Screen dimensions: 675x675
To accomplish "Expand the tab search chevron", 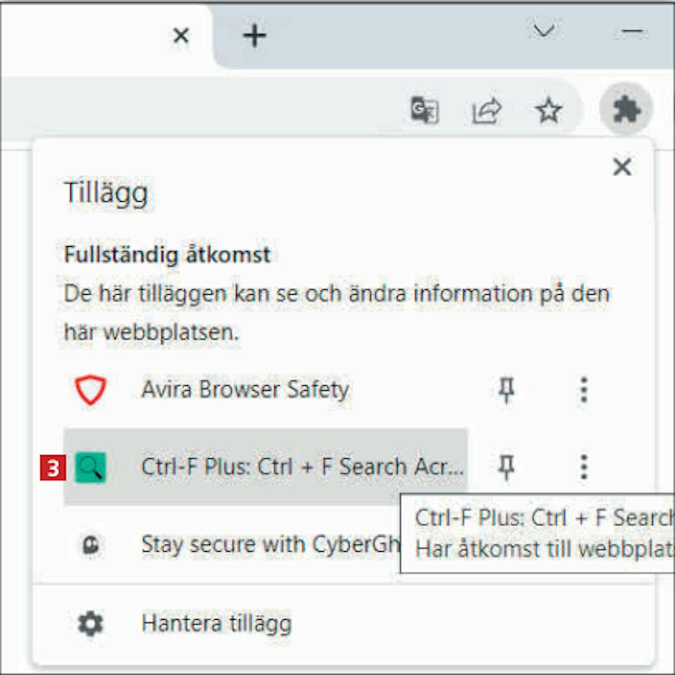I will click(544, 31).
